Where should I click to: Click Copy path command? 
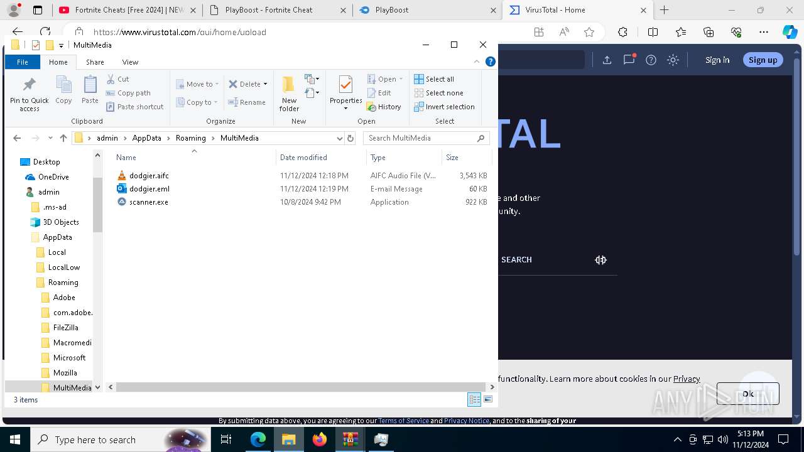coord(128,93)
